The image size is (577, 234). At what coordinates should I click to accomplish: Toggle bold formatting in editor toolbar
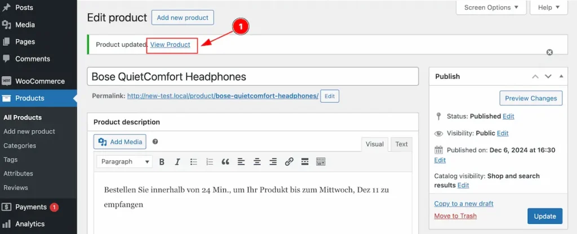tap(162, 162)
